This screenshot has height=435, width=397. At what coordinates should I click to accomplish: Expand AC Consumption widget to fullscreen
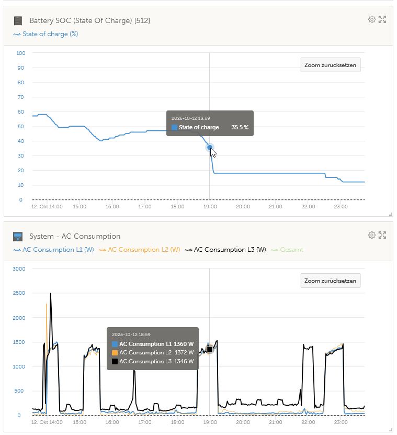coord(382,235)
